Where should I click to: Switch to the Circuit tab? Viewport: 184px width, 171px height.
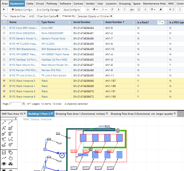pyautogui.click(x=40, y=4)
